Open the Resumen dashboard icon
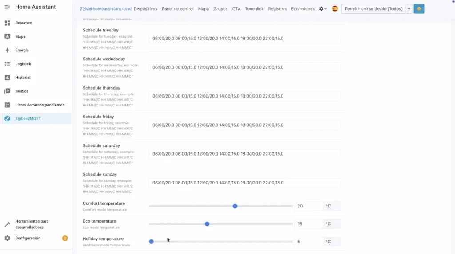 (x=7, y=23)
